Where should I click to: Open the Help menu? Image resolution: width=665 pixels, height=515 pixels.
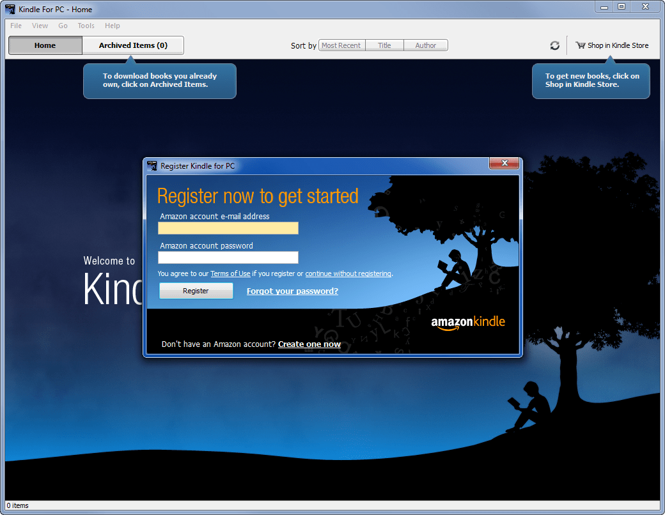pos(113,26)
